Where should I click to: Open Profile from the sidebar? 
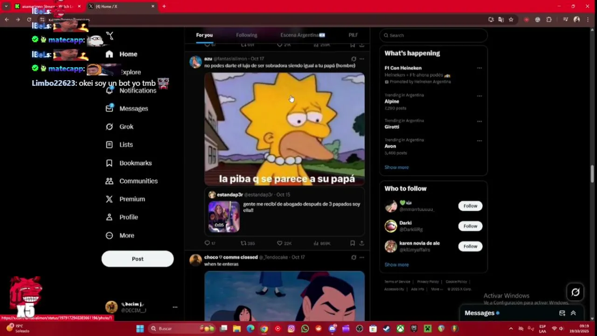coord(122,217)
